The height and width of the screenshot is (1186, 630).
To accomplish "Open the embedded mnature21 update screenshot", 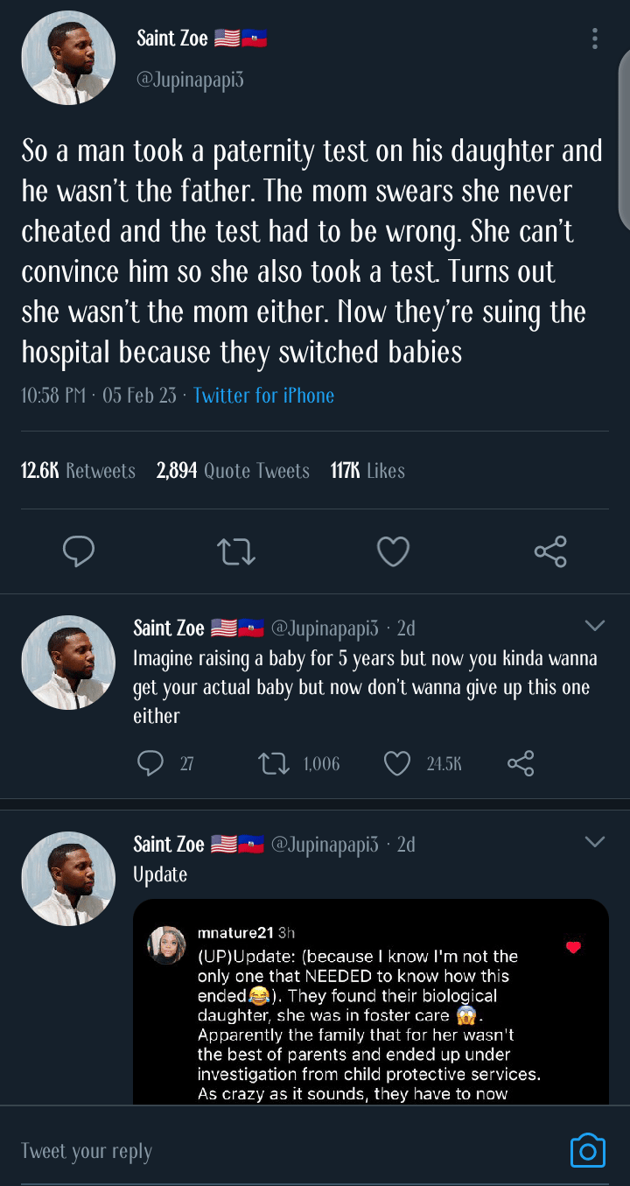I will pyautogui.click(x=370, y=1015).
